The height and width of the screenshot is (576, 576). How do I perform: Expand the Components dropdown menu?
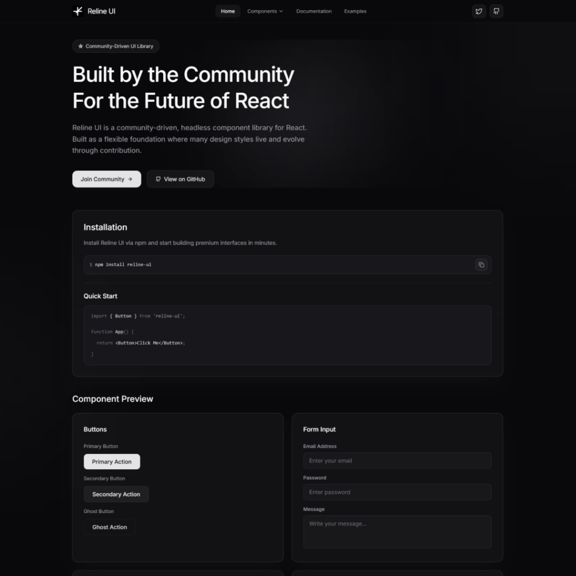click(265, 11)
